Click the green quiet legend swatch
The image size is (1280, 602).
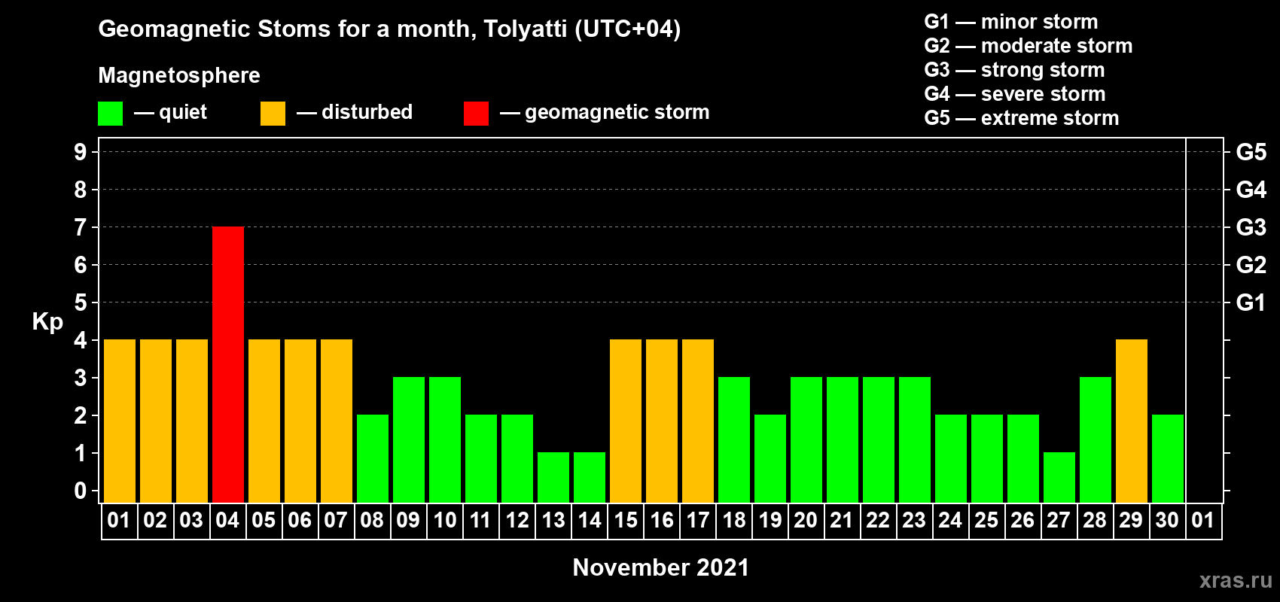[110, 114]
